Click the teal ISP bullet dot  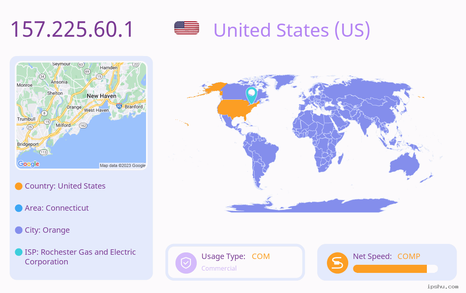tap(19, 252)
